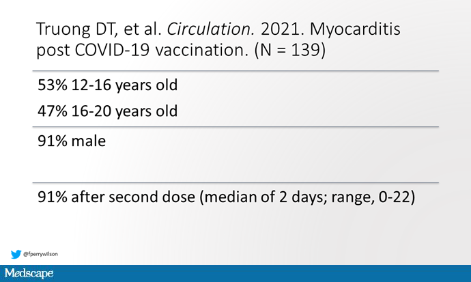Click the word Myocarditis in title

(x=355, y=30)
